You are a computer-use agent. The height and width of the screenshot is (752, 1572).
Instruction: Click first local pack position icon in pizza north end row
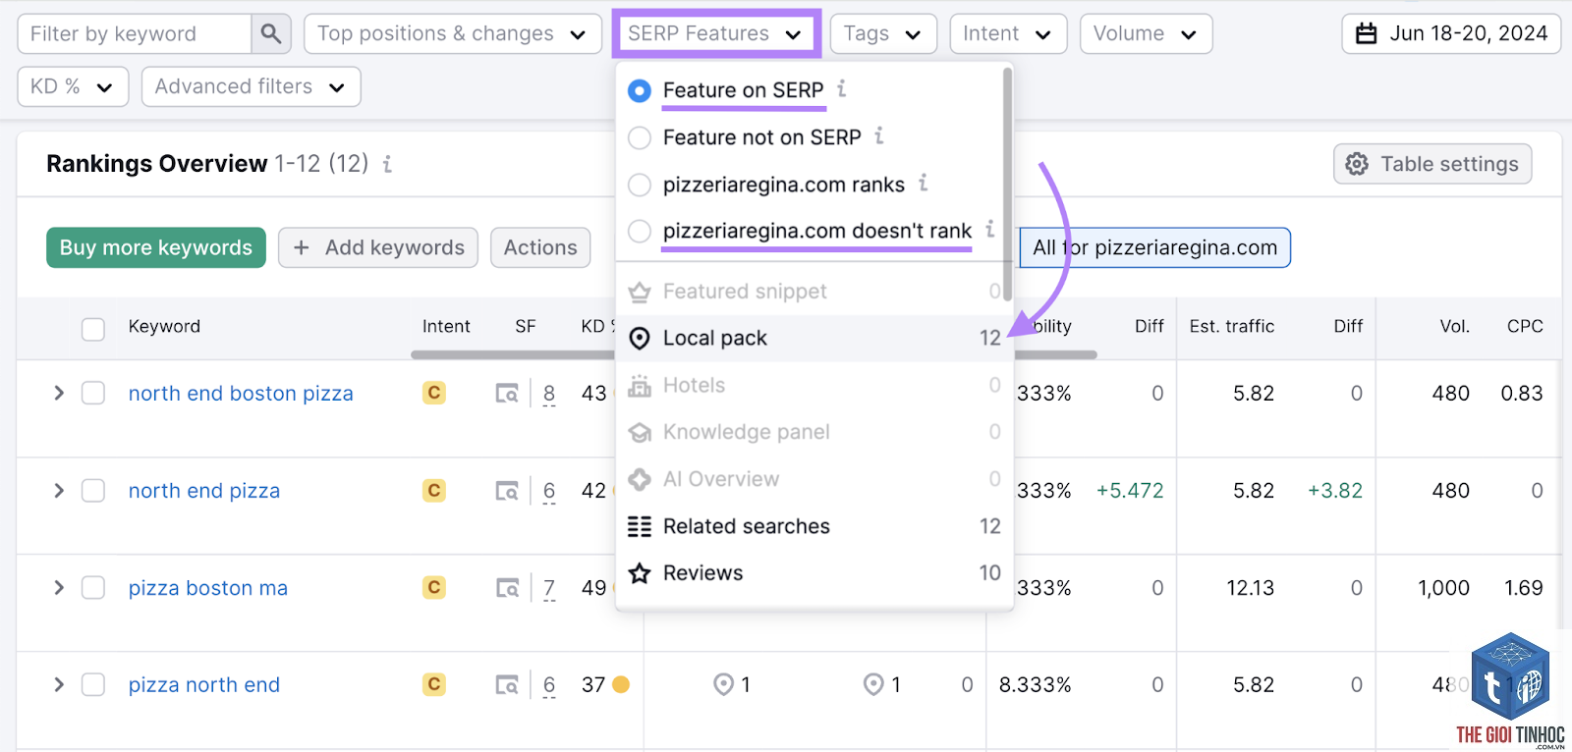coord(724,684)
